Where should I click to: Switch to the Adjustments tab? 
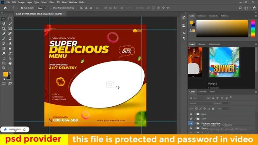coord(214,44)
